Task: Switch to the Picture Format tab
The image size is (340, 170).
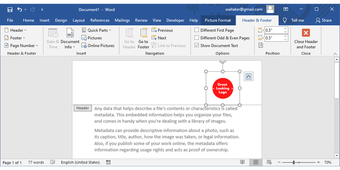Action: 218,20
